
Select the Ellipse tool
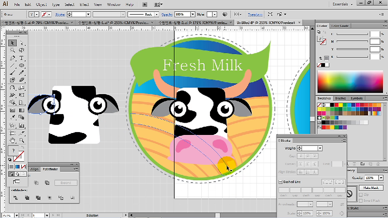pyautogui.click(x=22, y=66)
